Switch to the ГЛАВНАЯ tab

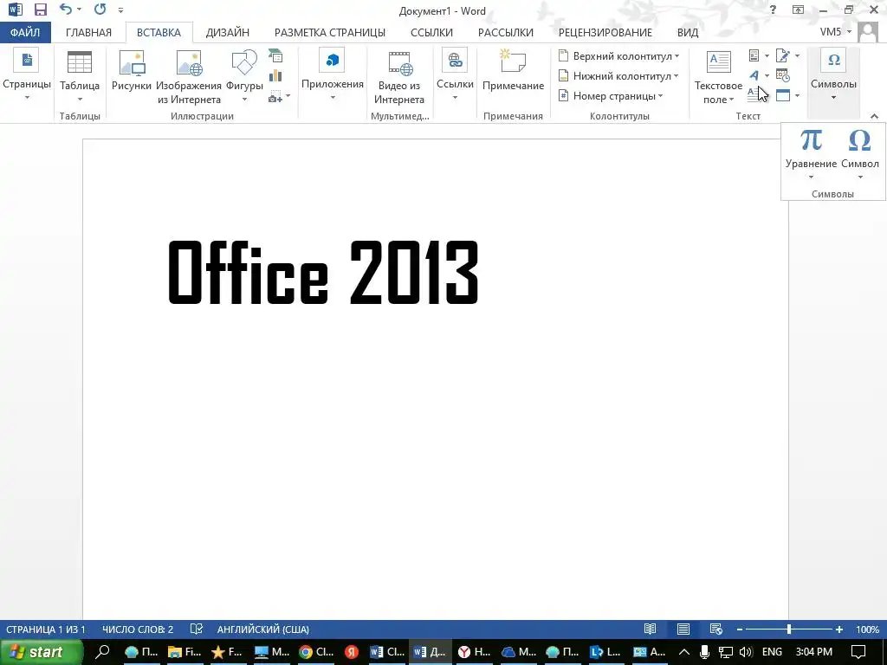[x=89, y=32]
